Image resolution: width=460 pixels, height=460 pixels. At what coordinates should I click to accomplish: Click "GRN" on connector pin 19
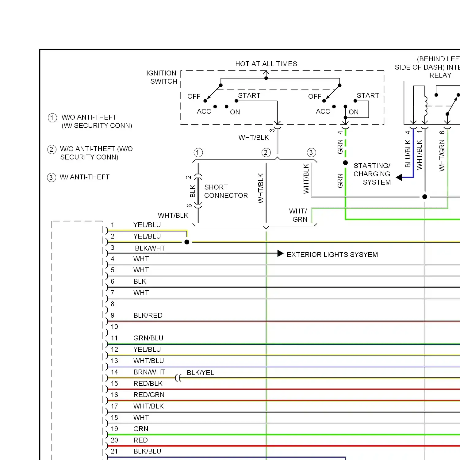[141, 429]
